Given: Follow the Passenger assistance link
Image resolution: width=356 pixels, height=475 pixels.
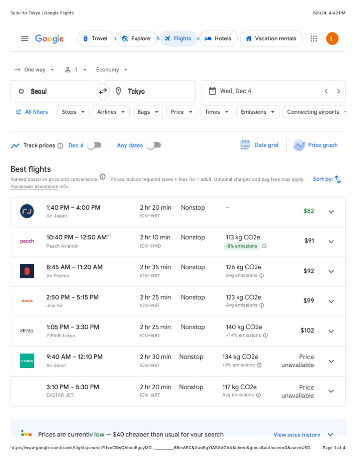Looking at the screenshot, I should tap(34, 186).
